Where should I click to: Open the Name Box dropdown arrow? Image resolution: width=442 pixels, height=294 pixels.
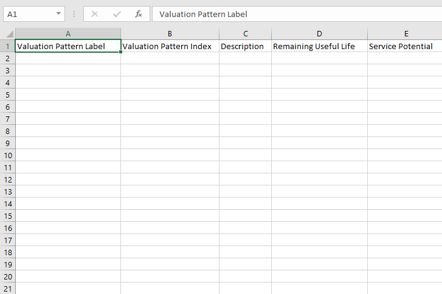(x=58, y=13)
